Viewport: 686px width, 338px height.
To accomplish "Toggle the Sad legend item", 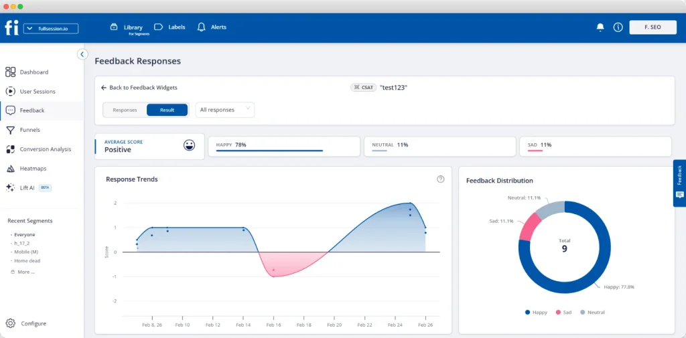I will click(x=563, y=312).
